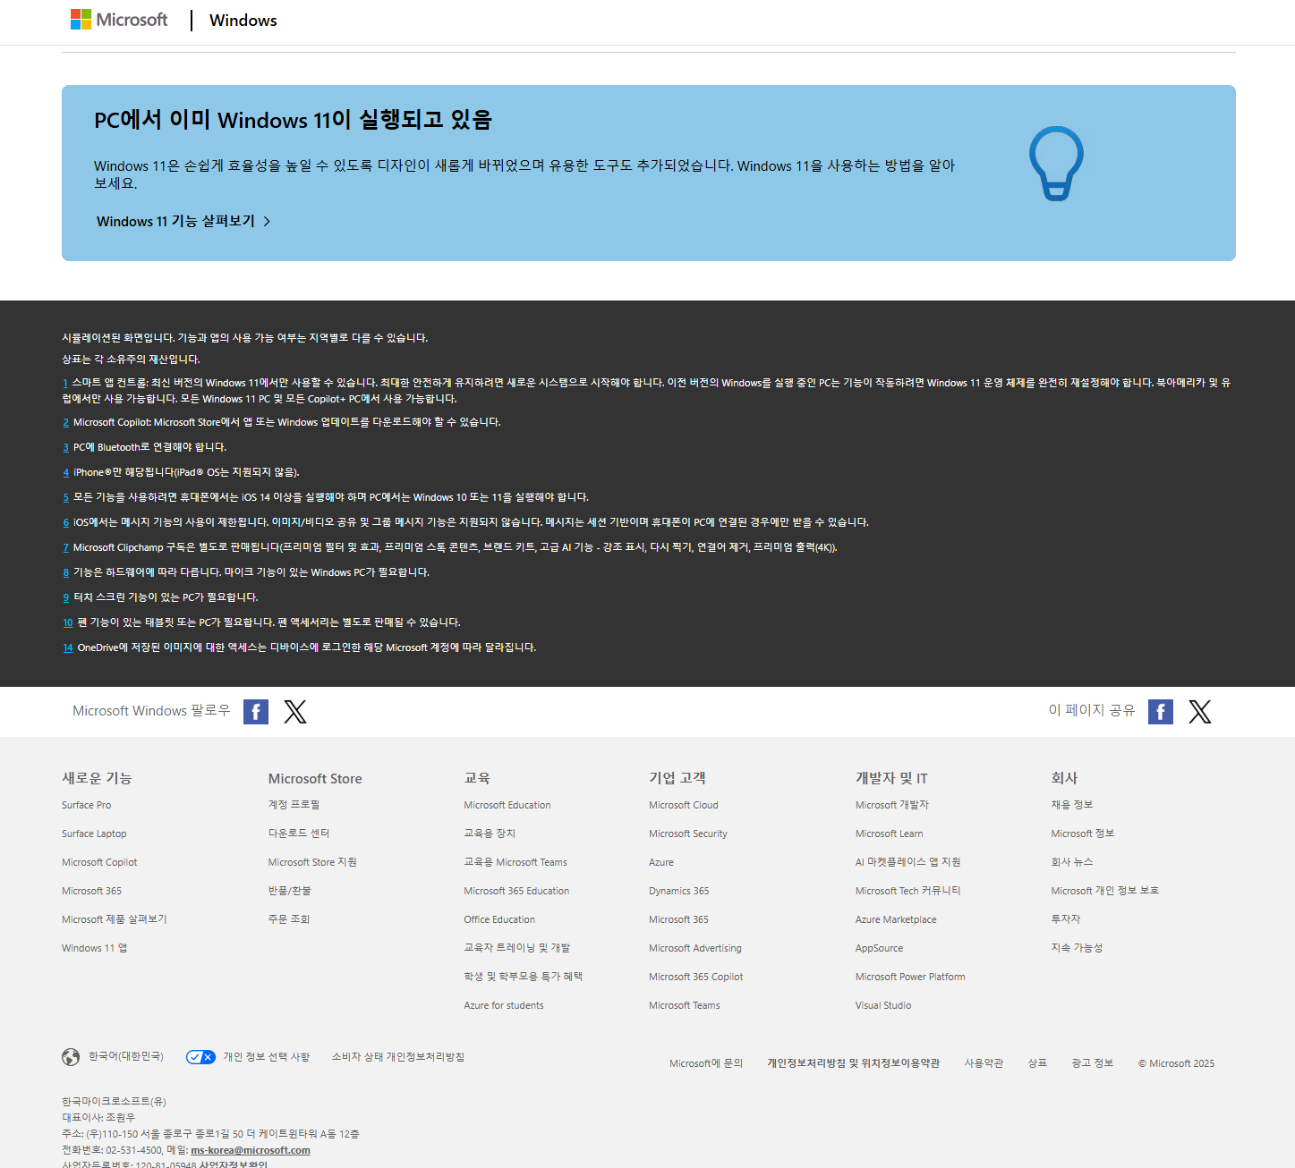Open Surface Pro footer link

86,805
